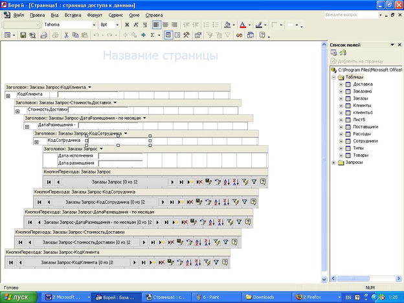
Task: Toggle Italic (К) formatting
Action: pos(135,25)
